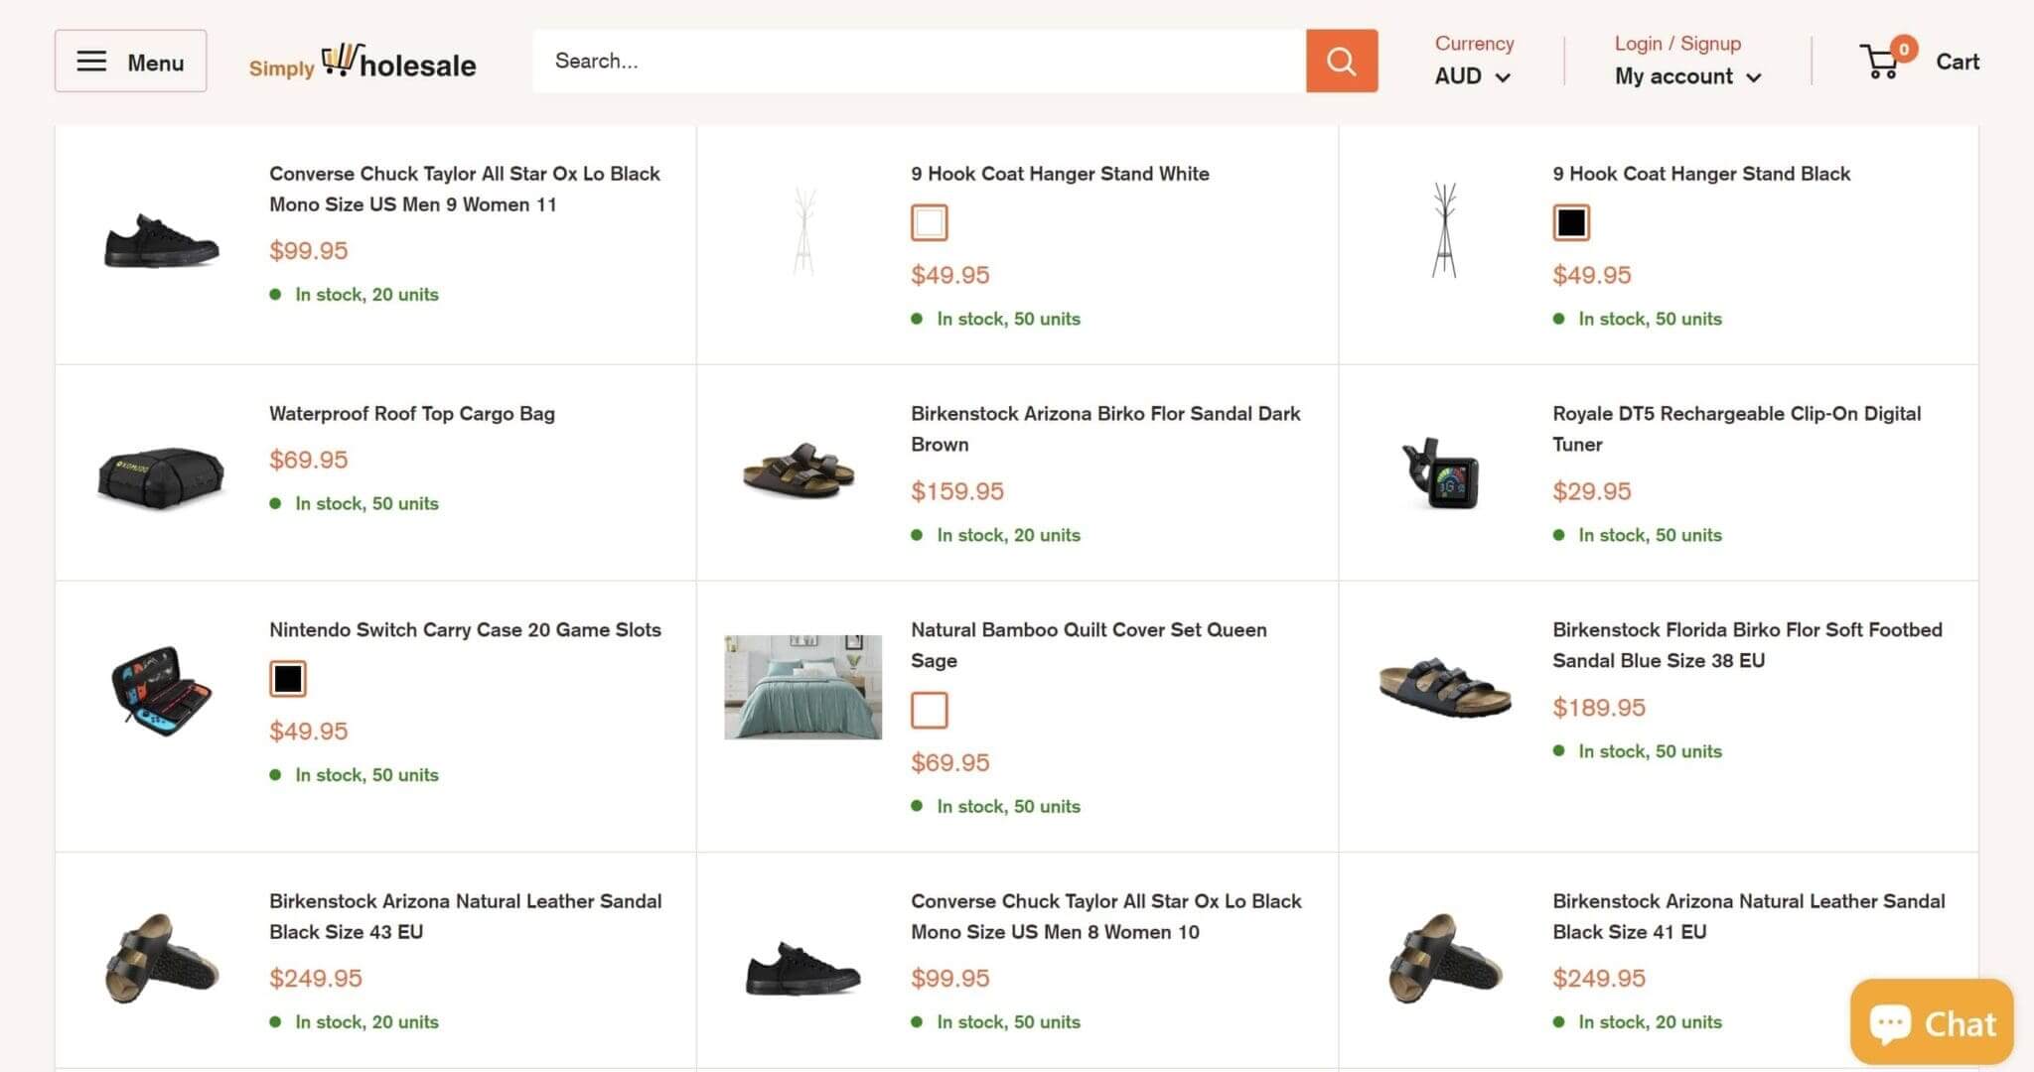Open the Waterproof Roof Top Cargo Bag link
Viewport: 2034px width, 1072px height.
tap(411, 414)
